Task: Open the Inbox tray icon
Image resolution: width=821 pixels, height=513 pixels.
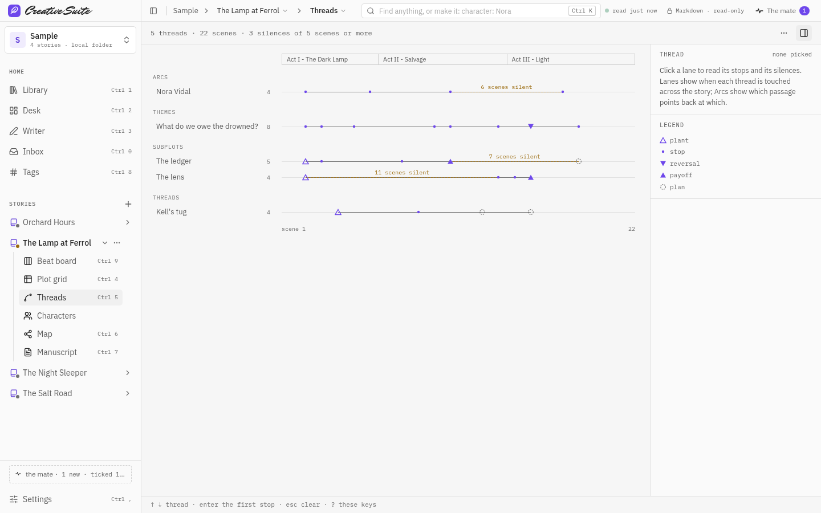Action: [14, 152]
